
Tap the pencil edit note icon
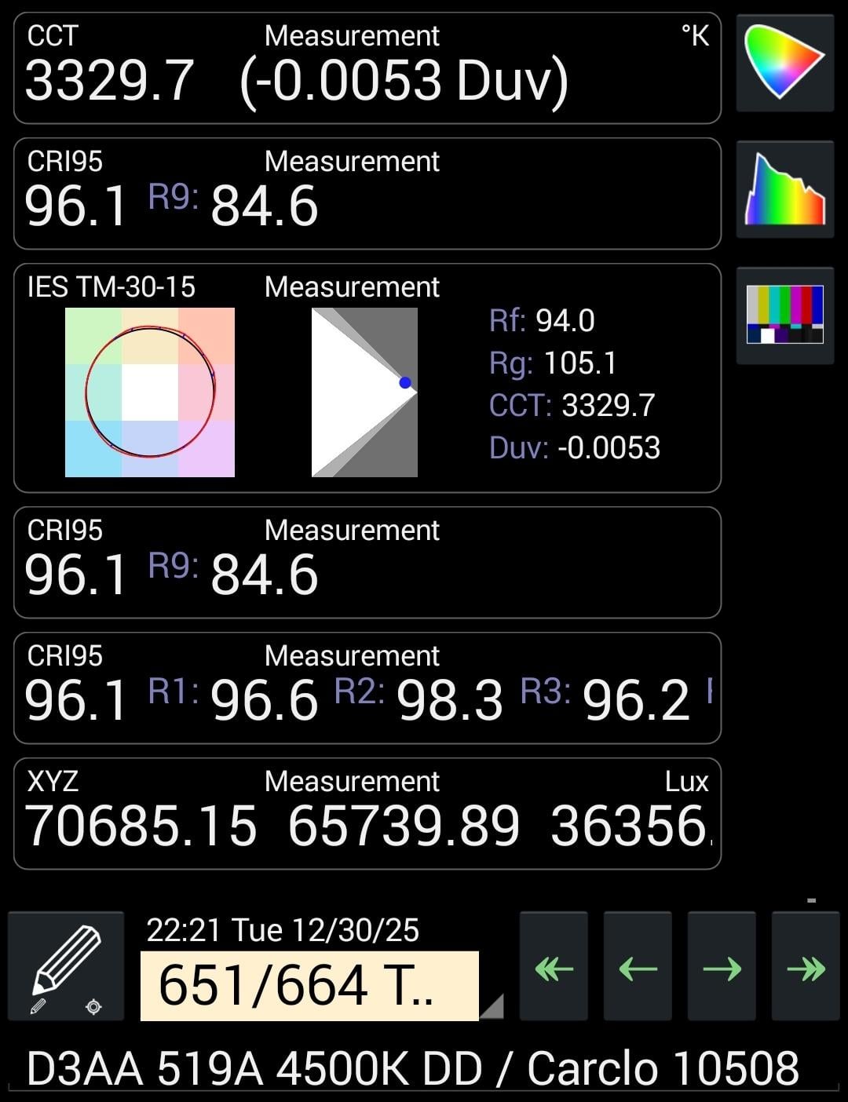pos(66,967)
